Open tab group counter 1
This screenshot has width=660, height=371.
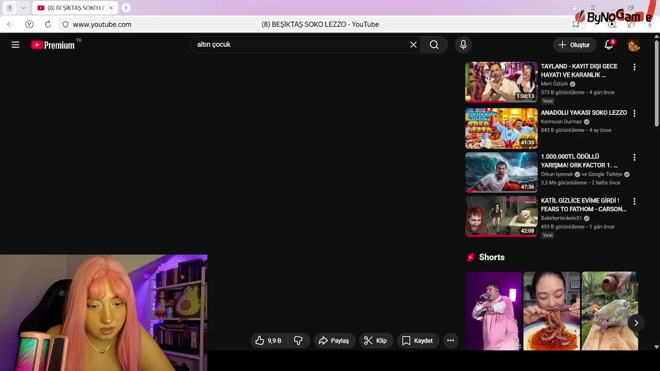coord(9,8)
